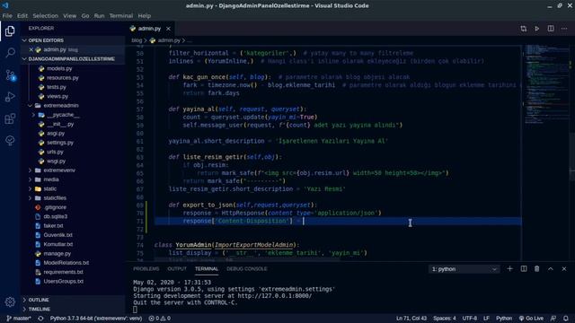Maximize the panel with up chevron

[x=551, y=269]
